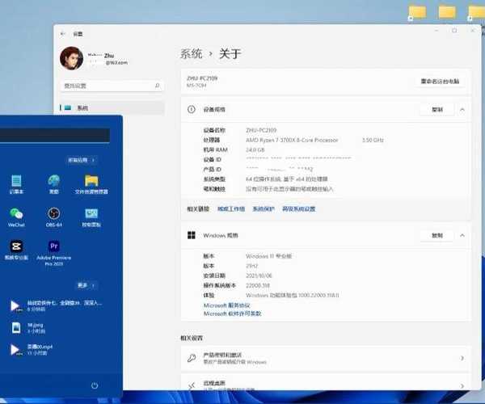The image size is (485, 404).
Task: Open the second desktop folder icon
Action: coord(447,12)
